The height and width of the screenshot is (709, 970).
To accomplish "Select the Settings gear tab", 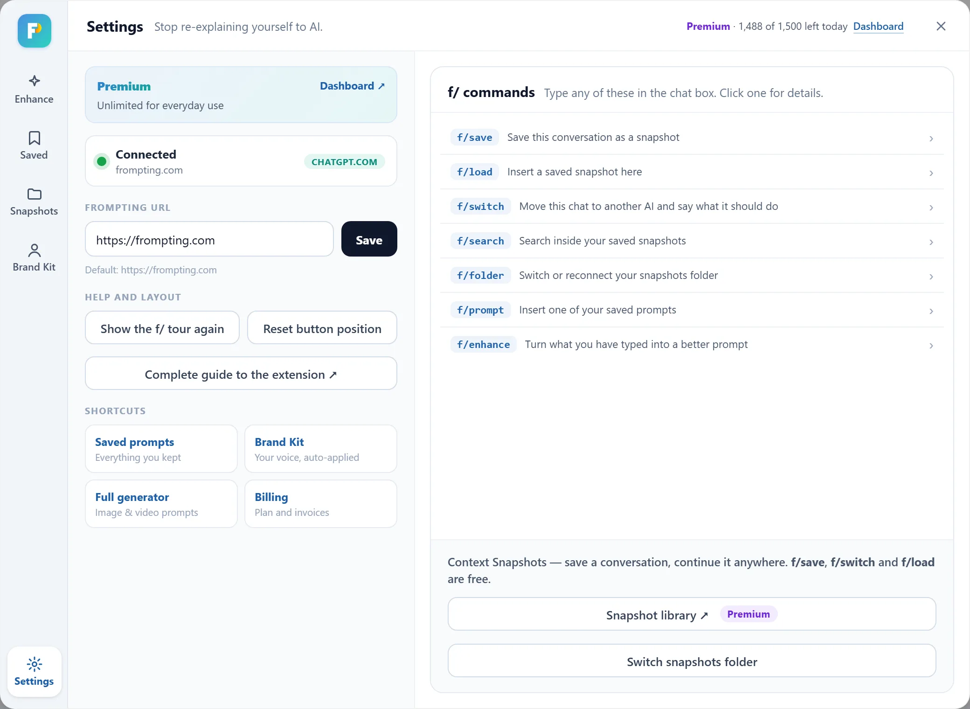I will point(34,672).
